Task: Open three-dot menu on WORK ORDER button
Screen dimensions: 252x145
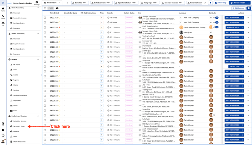Action: (249, 3)
